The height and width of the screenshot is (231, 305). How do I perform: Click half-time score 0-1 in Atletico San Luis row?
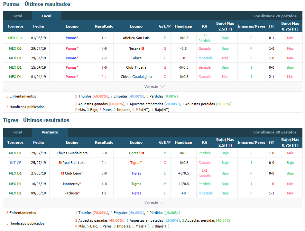(272, 38)
